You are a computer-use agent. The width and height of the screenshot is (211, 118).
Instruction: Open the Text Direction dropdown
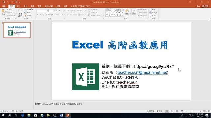[x=93, y=10]
